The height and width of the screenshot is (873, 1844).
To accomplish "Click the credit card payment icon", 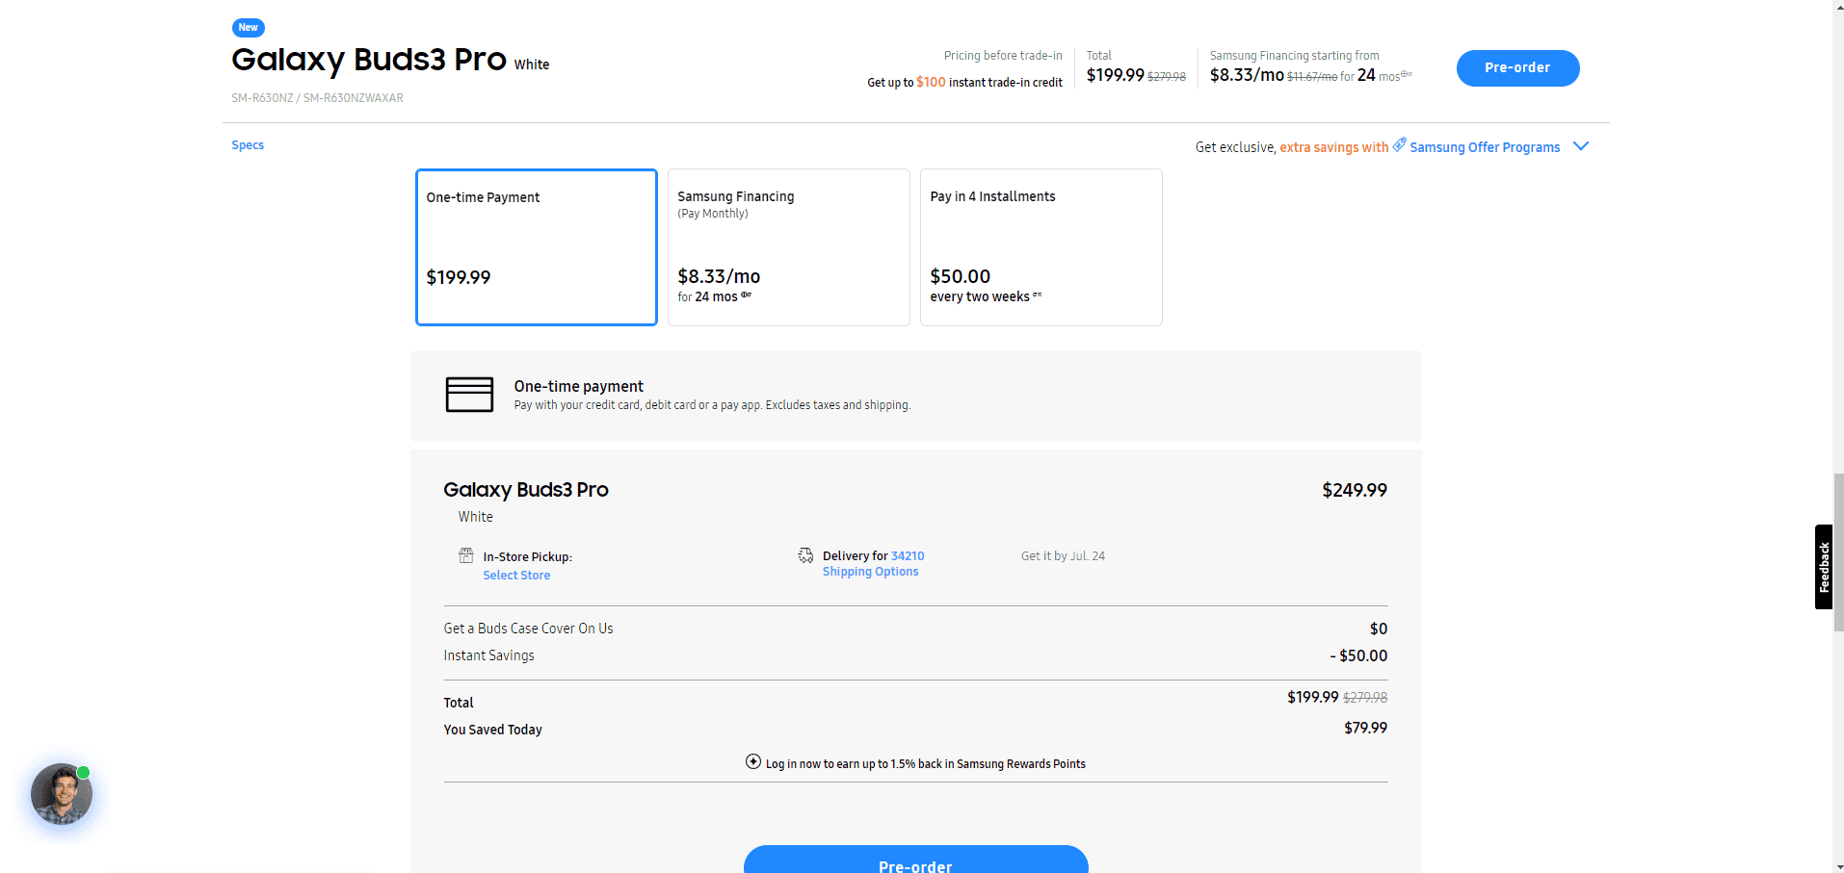I will [x=469, y=395].
